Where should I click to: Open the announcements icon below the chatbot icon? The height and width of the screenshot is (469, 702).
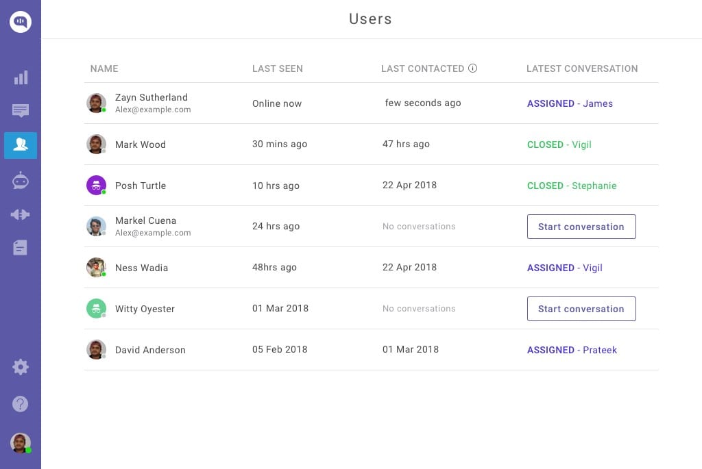click(x=21, y=214)
